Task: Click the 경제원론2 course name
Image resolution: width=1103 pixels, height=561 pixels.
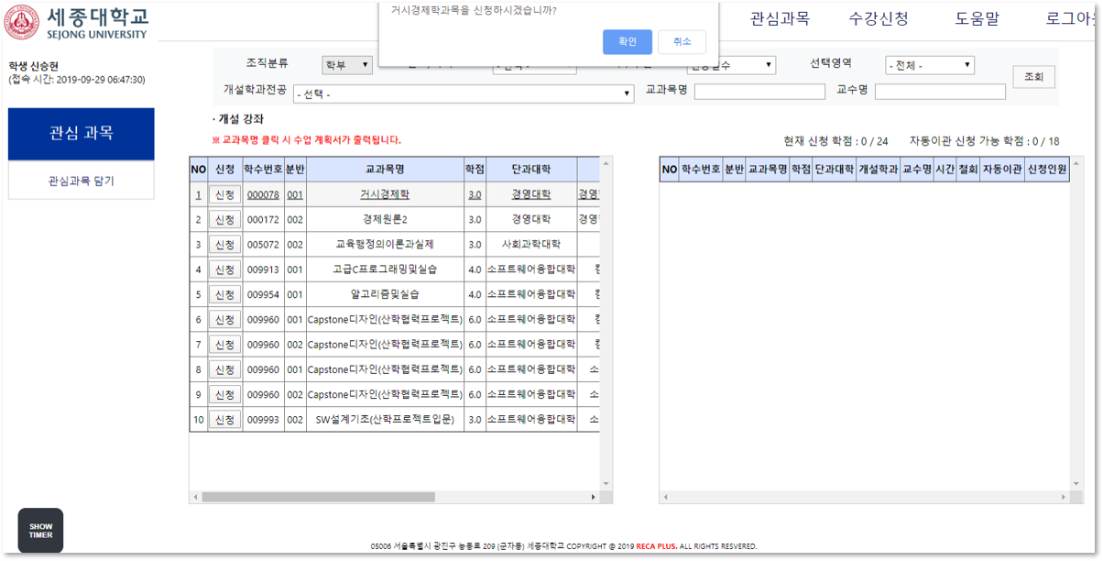Action: [x=385, y=220]
